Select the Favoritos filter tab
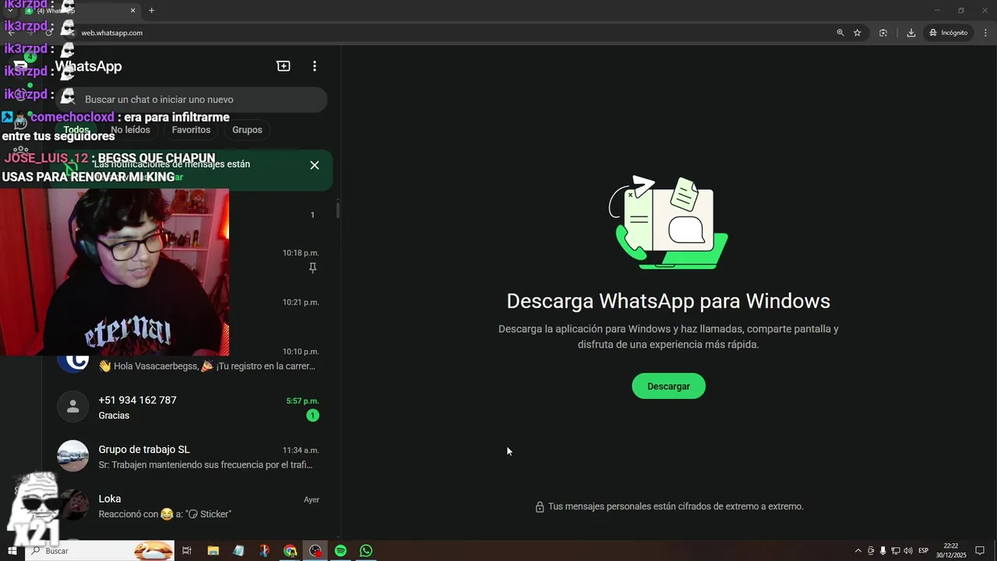997x561 pixels. (x=191, y=130)
